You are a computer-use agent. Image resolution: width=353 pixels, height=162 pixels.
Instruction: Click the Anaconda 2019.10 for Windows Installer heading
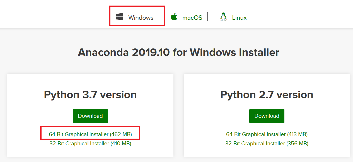pos(178,52)
